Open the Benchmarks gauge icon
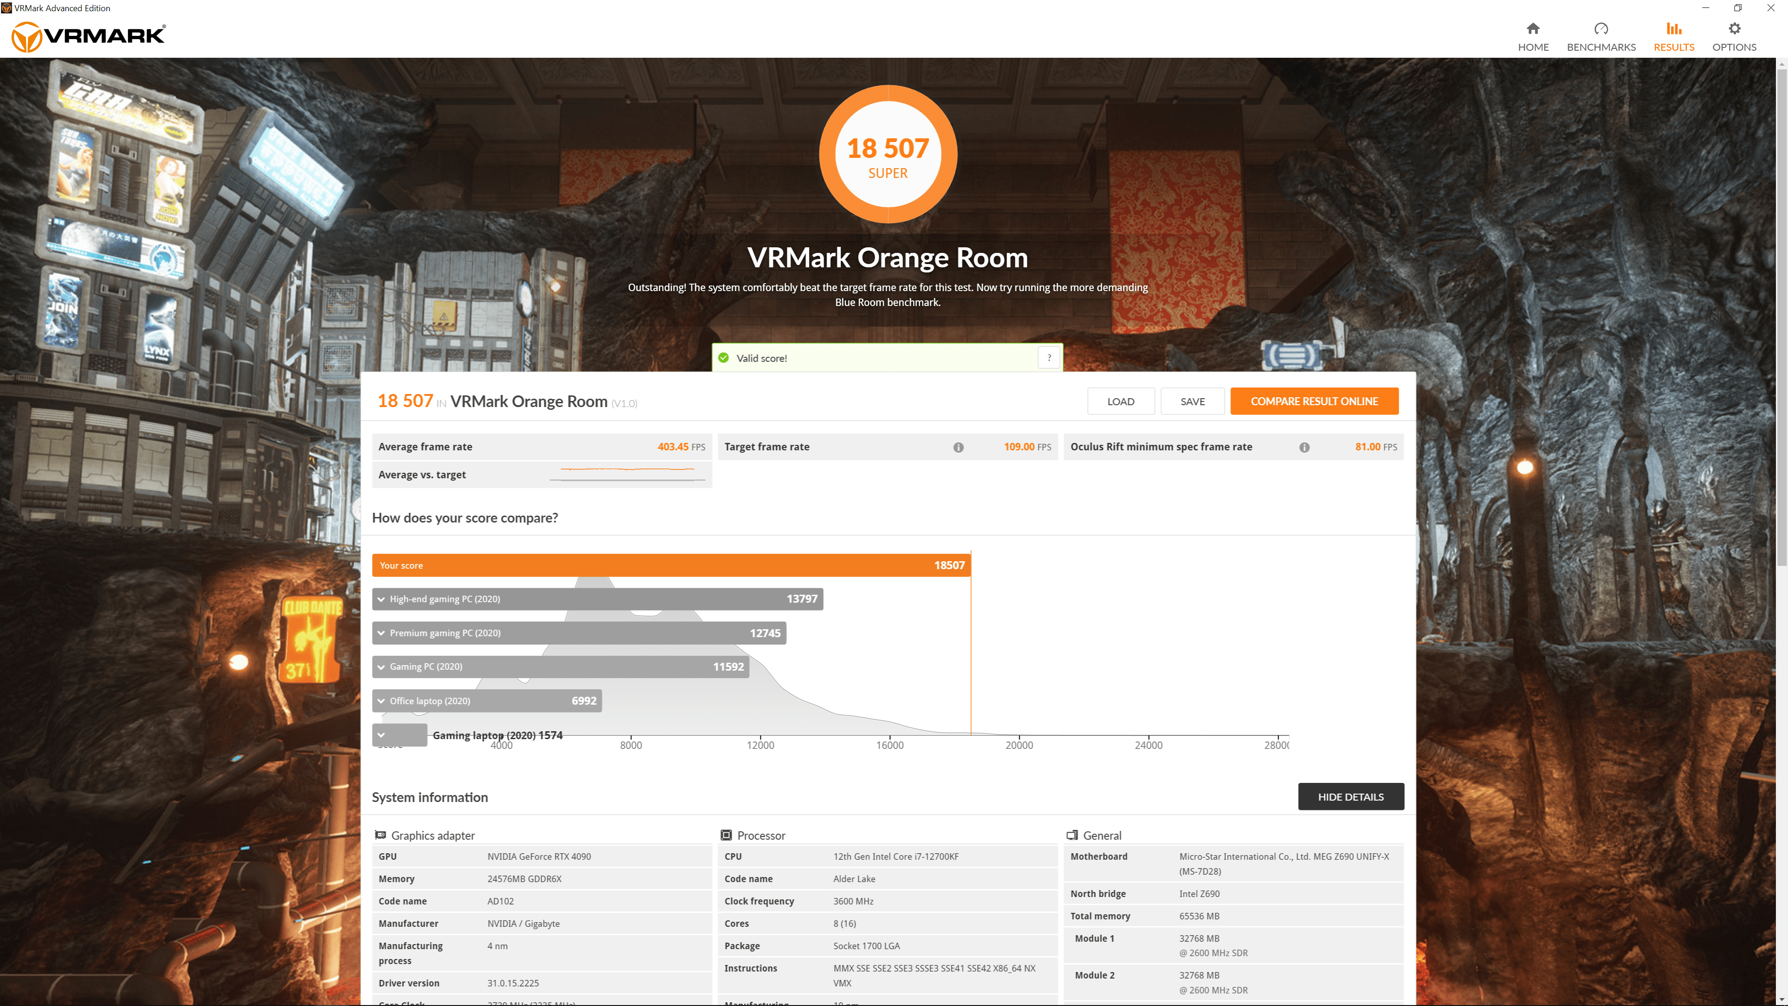This screenshot has height=1006, width=1788. click(x=1601, y=28)
